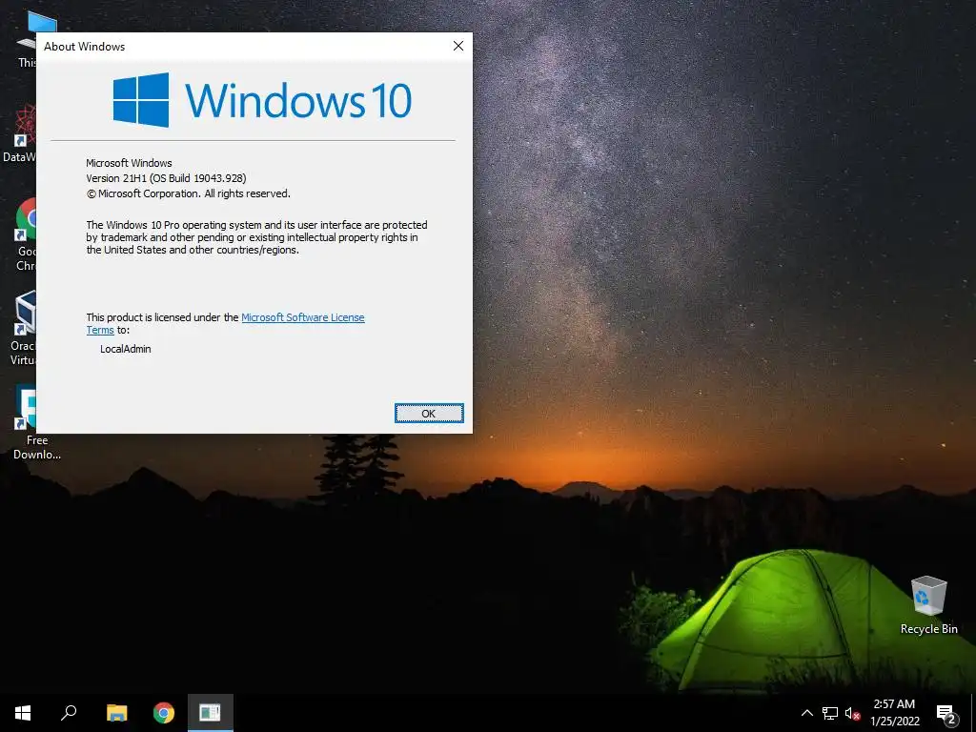
Task: Click the 'Microsoft Windows' text line
Action: tap(129, 163)
